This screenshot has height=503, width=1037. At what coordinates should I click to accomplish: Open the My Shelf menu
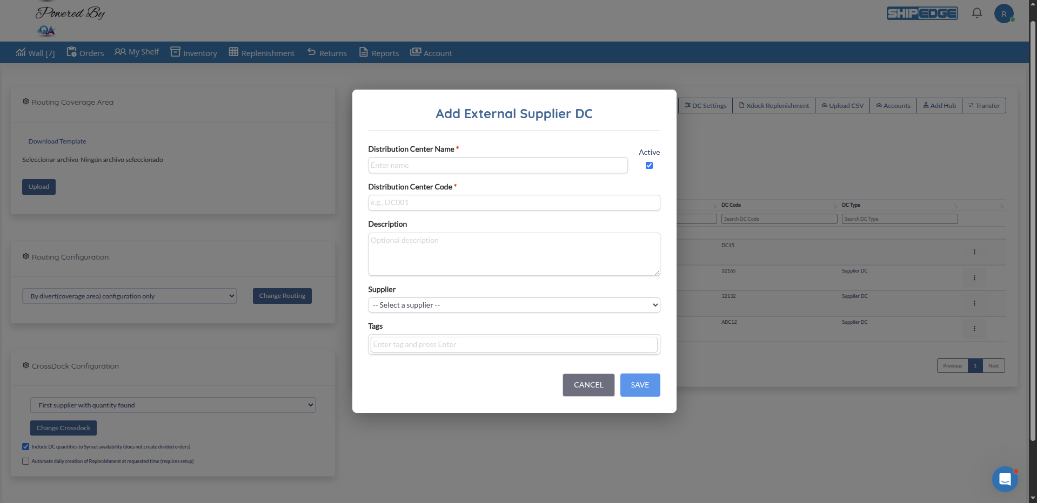[137, 52]
